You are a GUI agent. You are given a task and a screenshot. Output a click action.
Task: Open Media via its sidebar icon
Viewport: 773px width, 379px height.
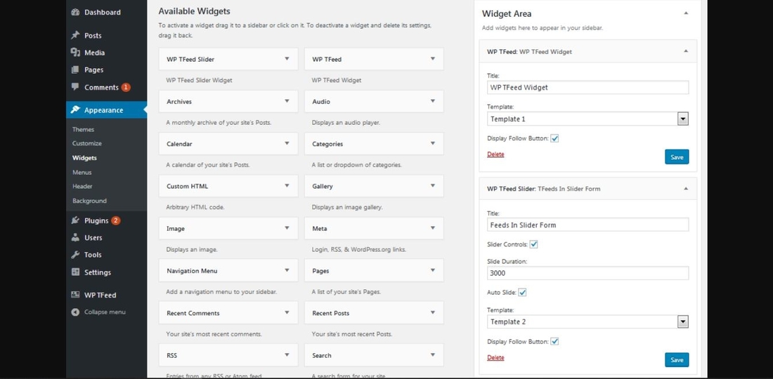[x=76, y=53]
